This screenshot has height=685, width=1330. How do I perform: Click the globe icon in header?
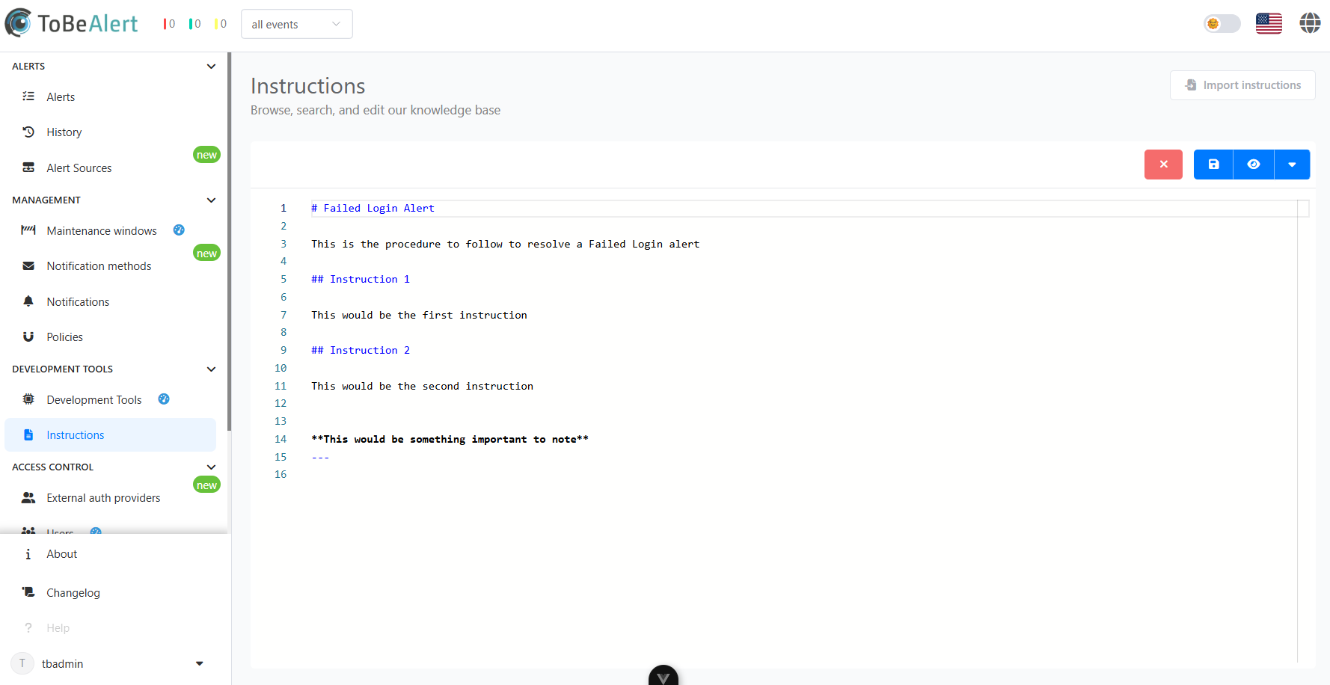click(1310, 23)
